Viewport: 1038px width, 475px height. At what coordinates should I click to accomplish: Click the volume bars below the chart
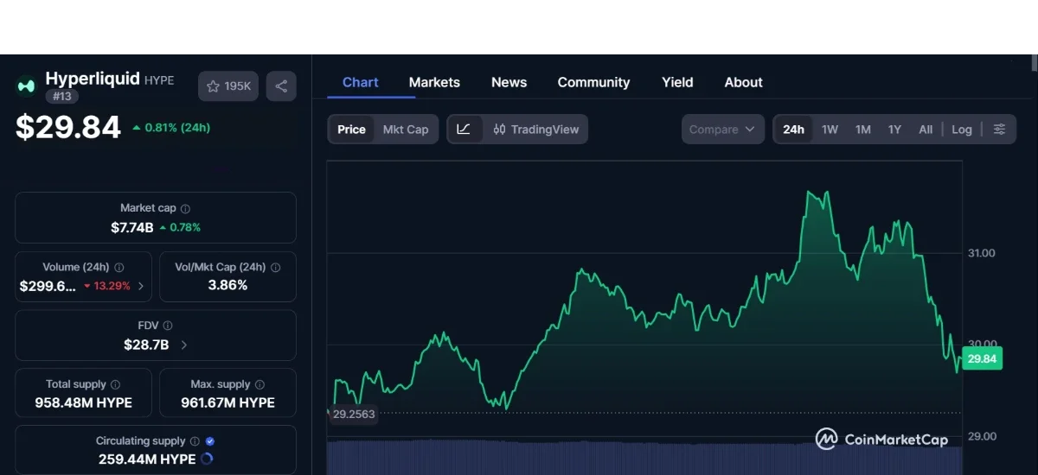click(644, 457)
